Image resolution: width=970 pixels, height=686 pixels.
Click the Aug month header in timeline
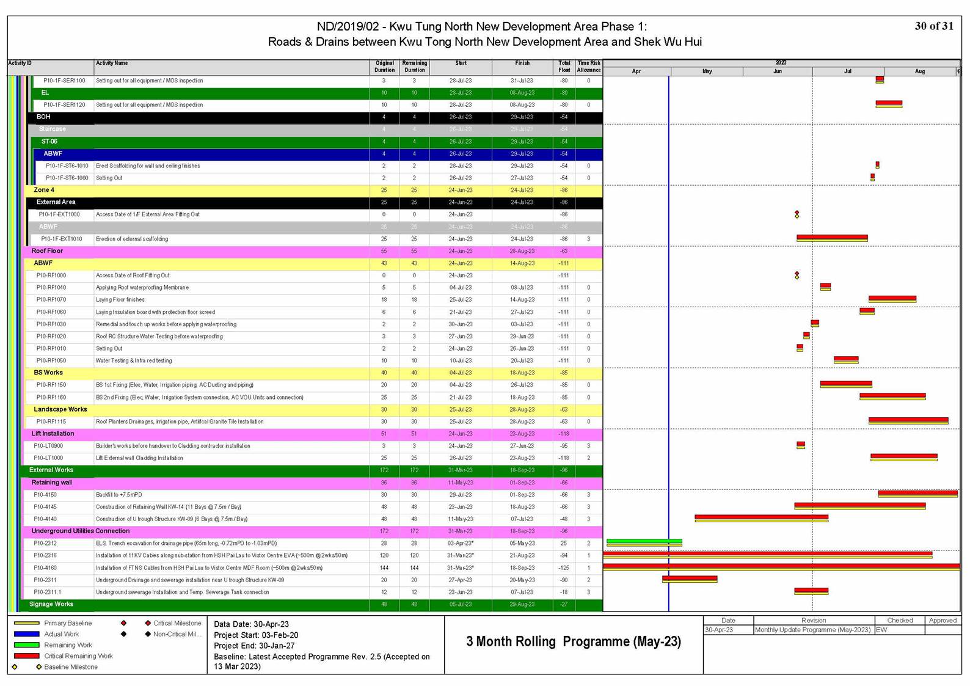920,71
